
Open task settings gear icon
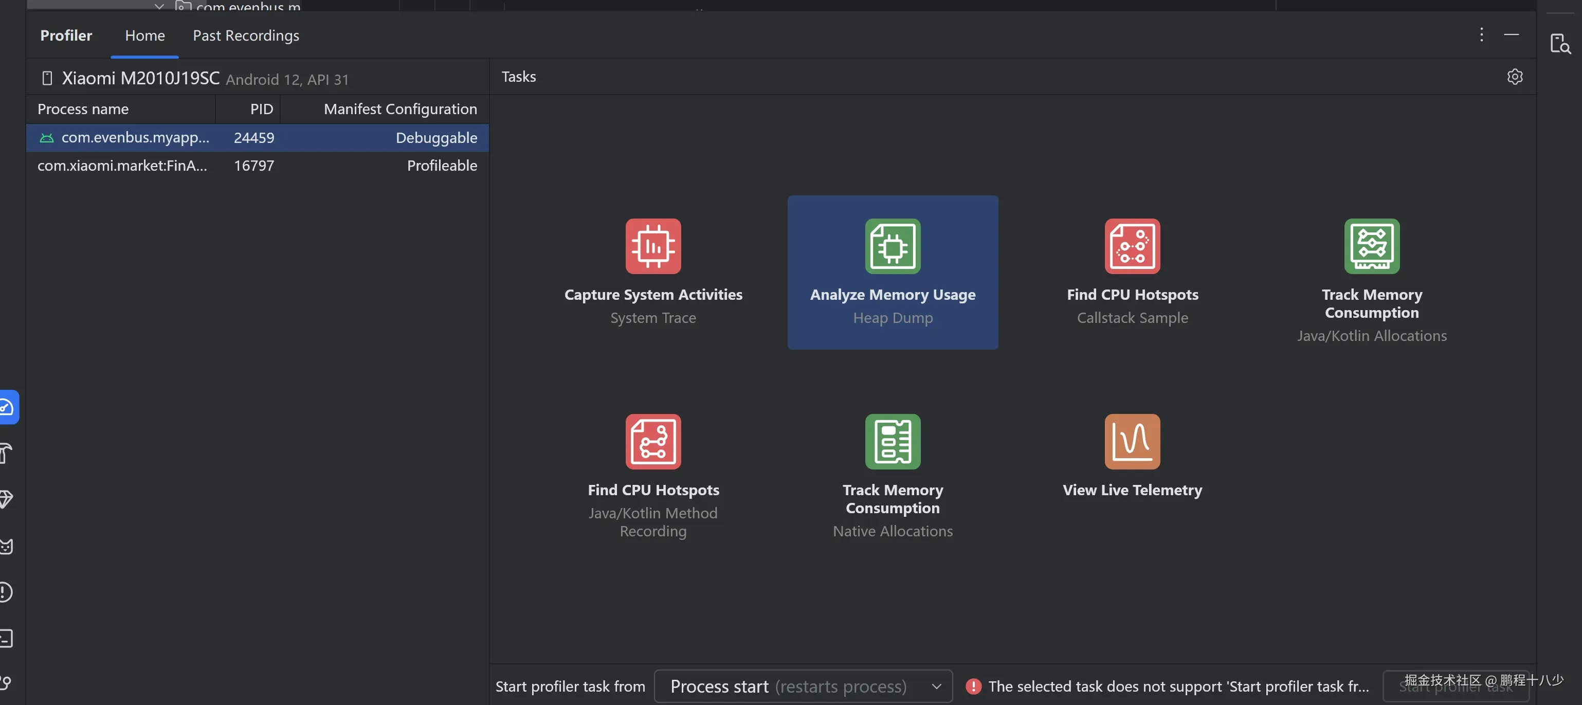(1515, 77)
